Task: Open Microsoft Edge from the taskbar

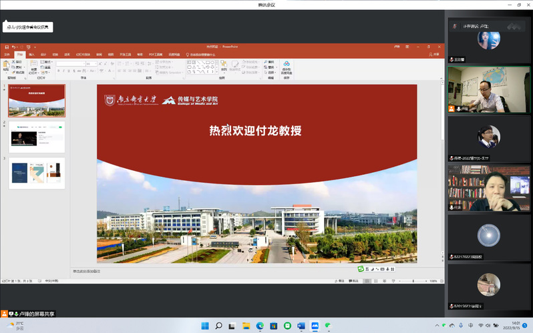Action: 260,326
